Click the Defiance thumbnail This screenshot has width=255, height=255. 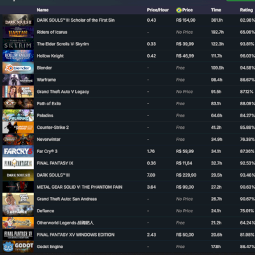point(18,210)
